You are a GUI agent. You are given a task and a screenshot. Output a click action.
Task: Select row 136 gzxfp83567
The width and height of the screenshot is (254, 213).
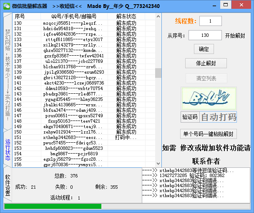[x=84, y=56]
